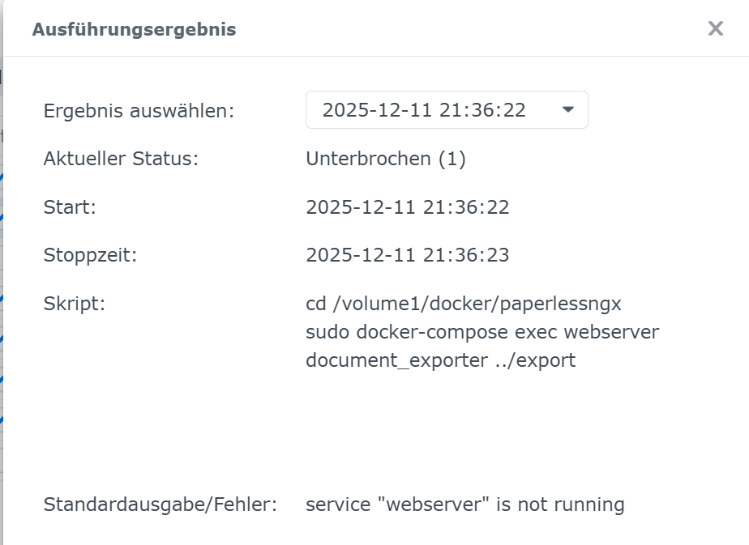Click the Aktueller Status label
The height and width of the screenshot is (545, 749).
(121, 159)
